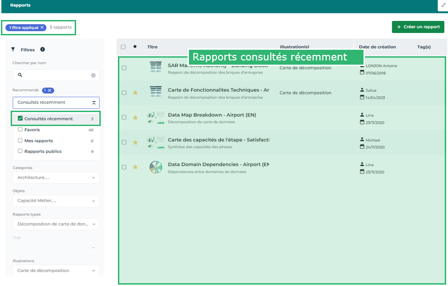This screenshot has height=286, width=448.
Task: Enable the Favoris filter checkbox
Action: (20, 130)
